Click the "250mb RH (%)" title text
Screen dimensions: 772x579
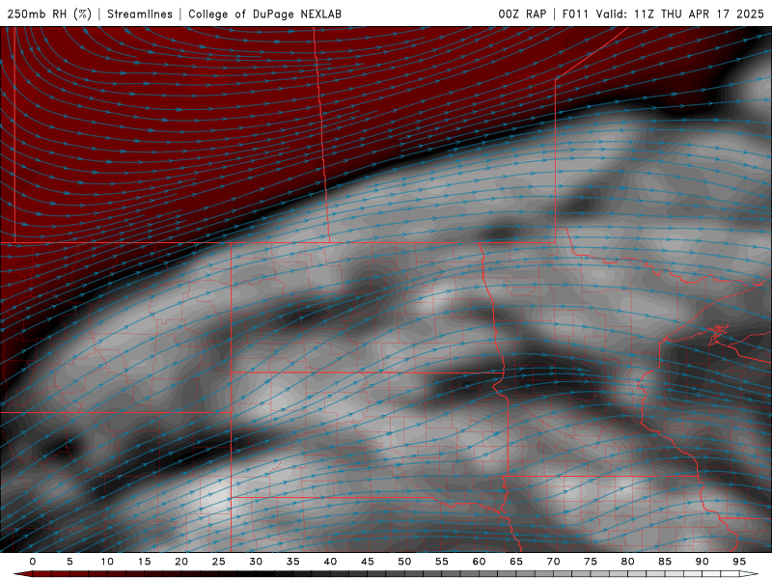point(49,14)
